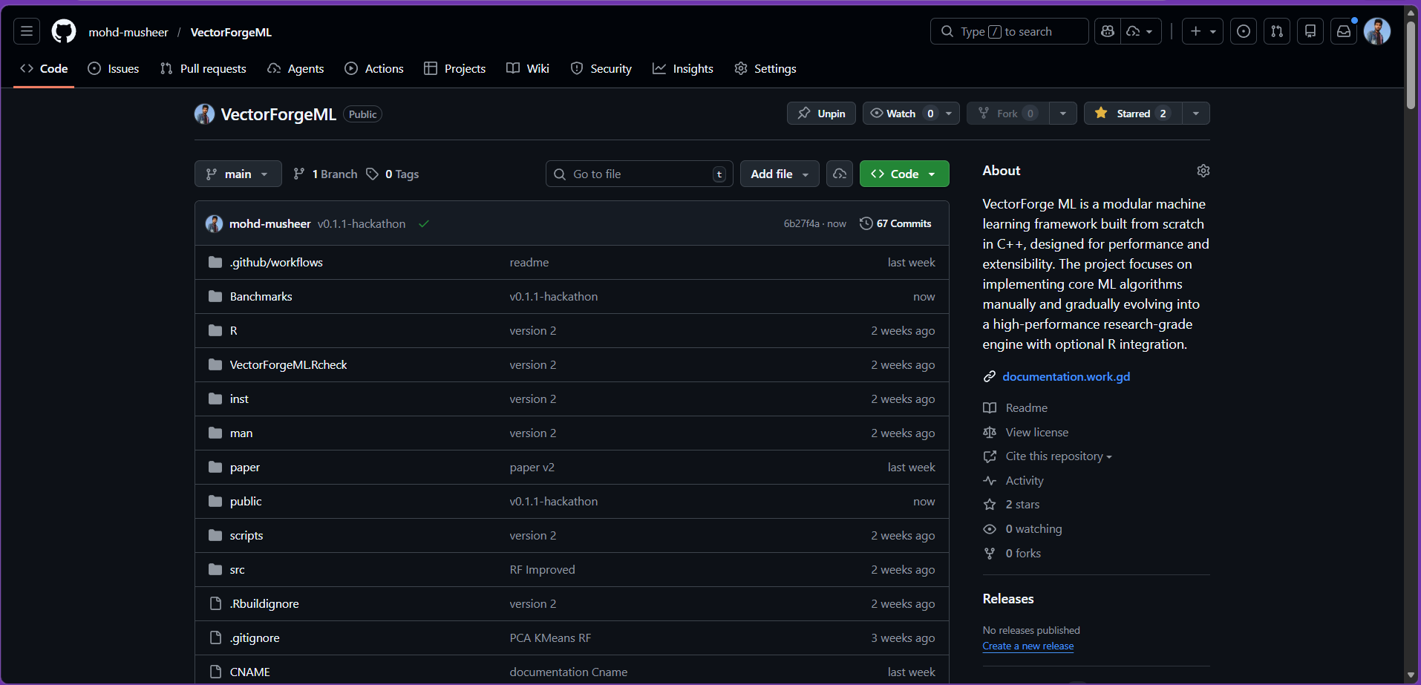The image size is (1421, 685).
Task: Open the Add file dropdown
Action: (780, 174)
